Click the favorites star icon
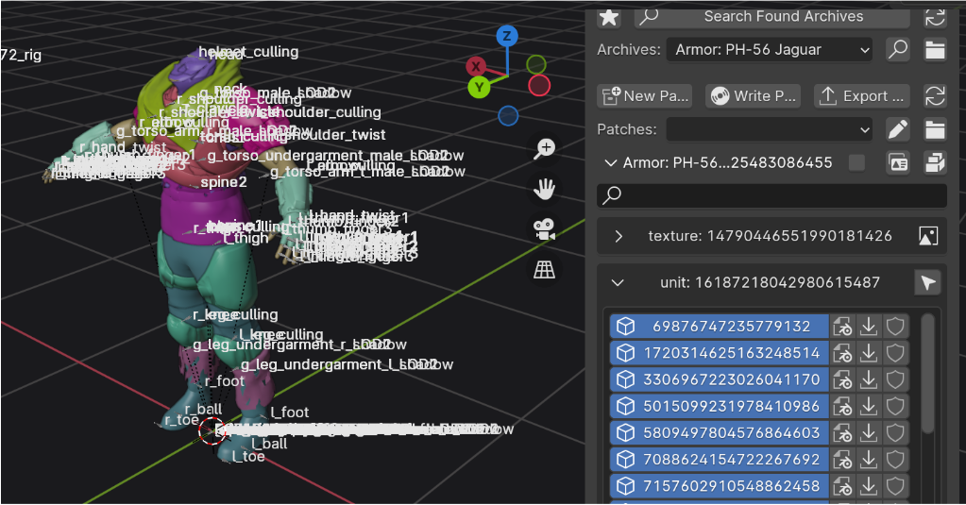Screen dimensions: 966x505 [609, 17]
